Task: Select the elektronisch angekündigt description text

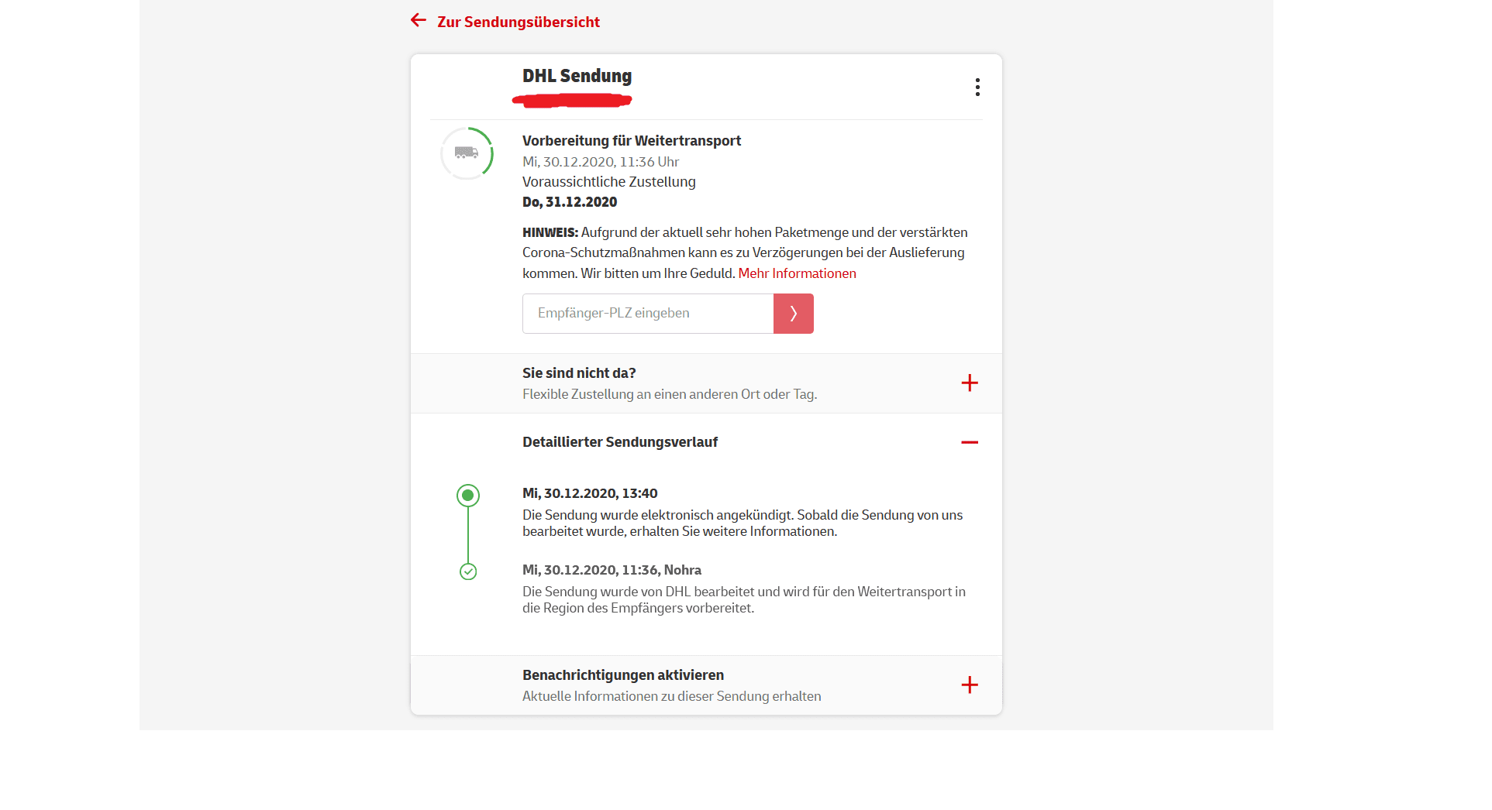Action: 743,523
